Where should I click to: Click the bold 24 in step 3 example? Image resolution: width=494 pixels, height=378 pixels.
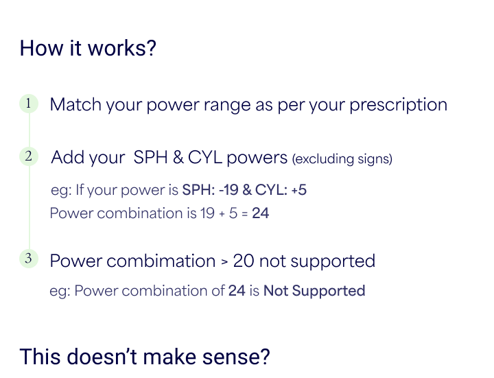[x=237, y=291]
